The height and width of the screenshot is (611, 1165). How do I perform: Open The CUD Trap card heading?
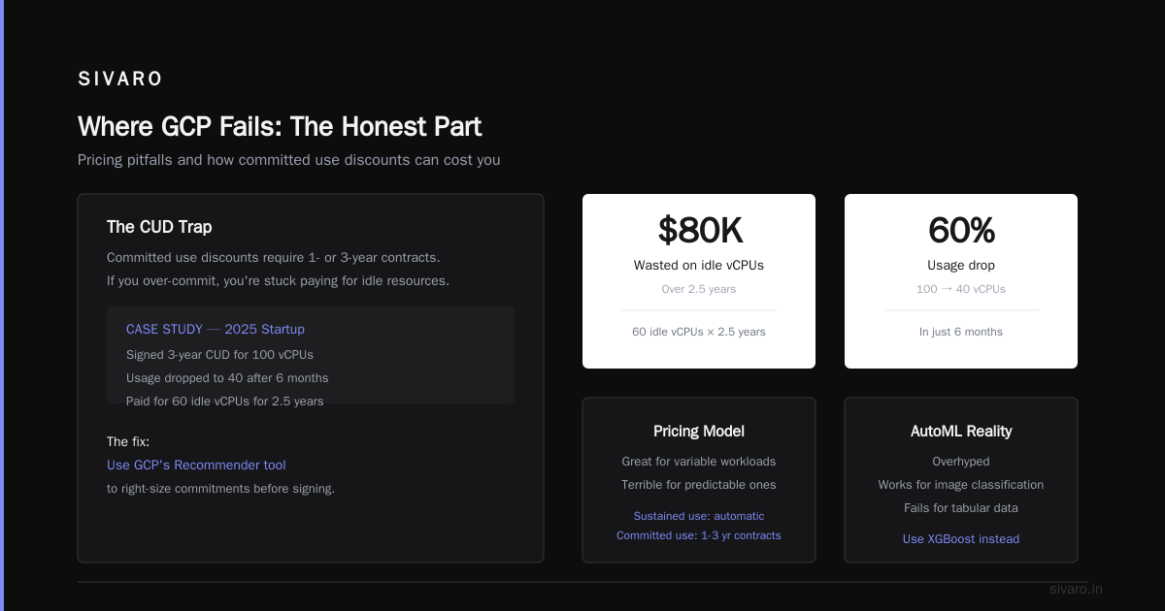pyautogui.click(x=159, y=227)
